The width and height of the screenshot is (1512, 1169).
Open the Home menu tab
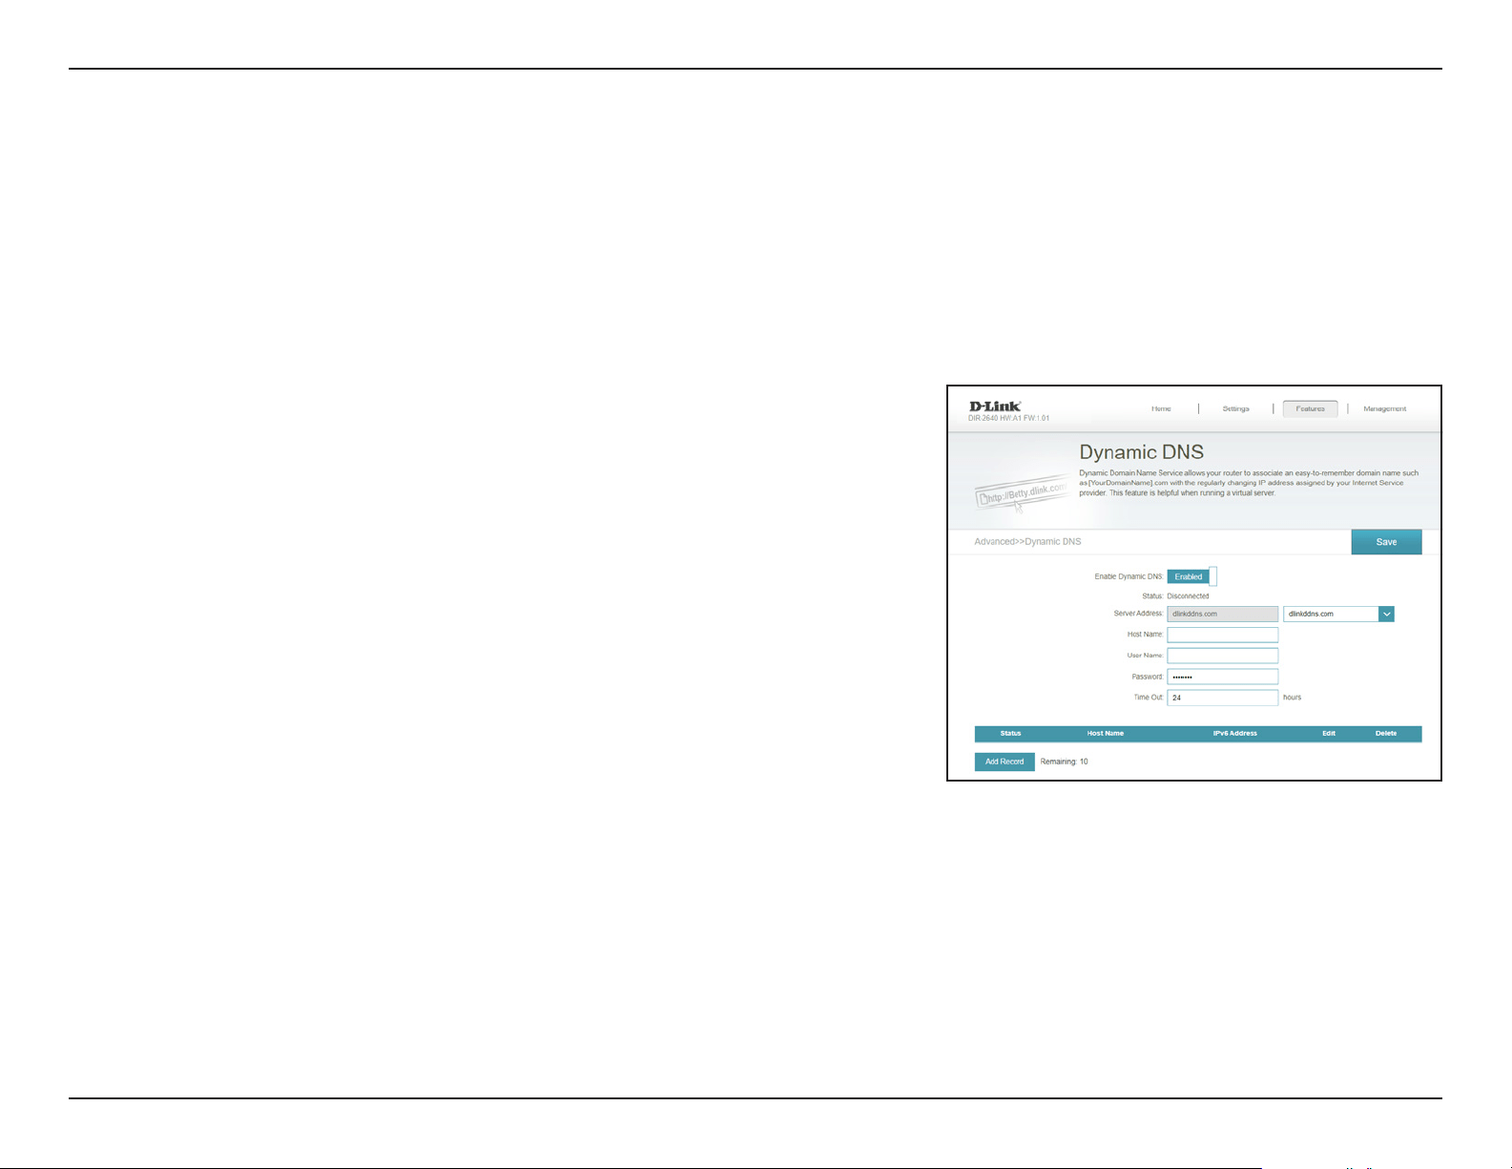click(1161, 408)
